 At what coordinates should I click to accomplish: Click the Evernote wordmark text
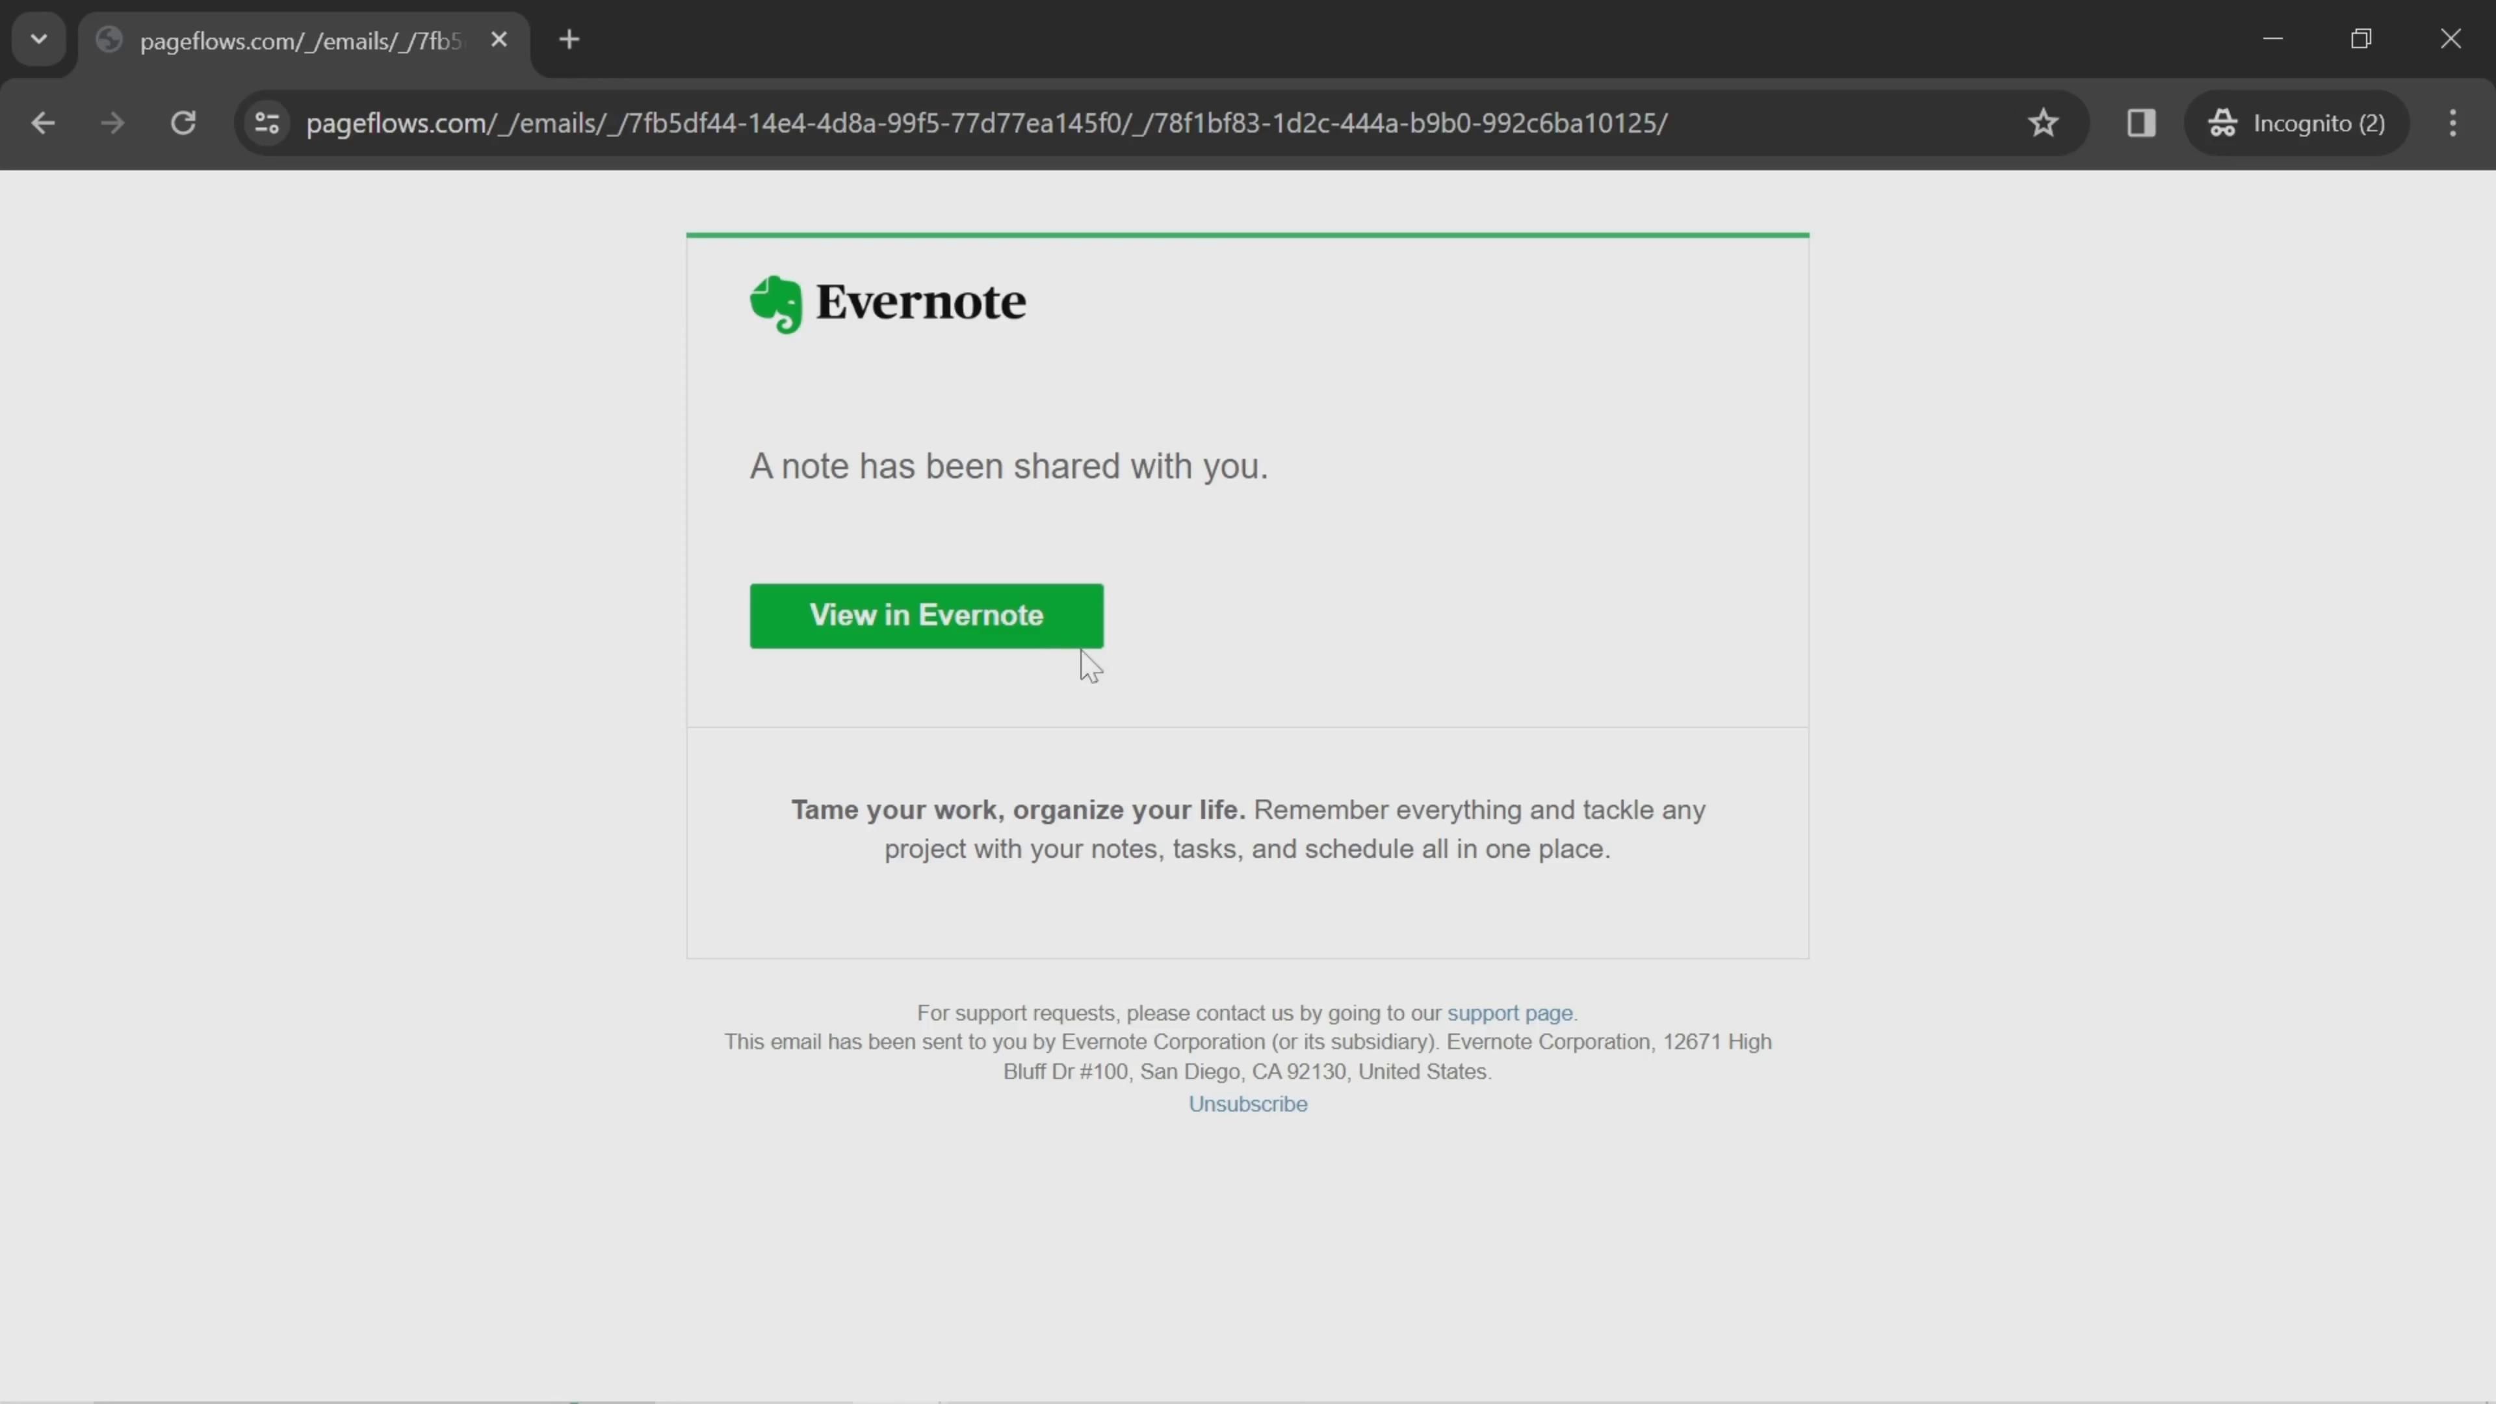tap(920, 302)
